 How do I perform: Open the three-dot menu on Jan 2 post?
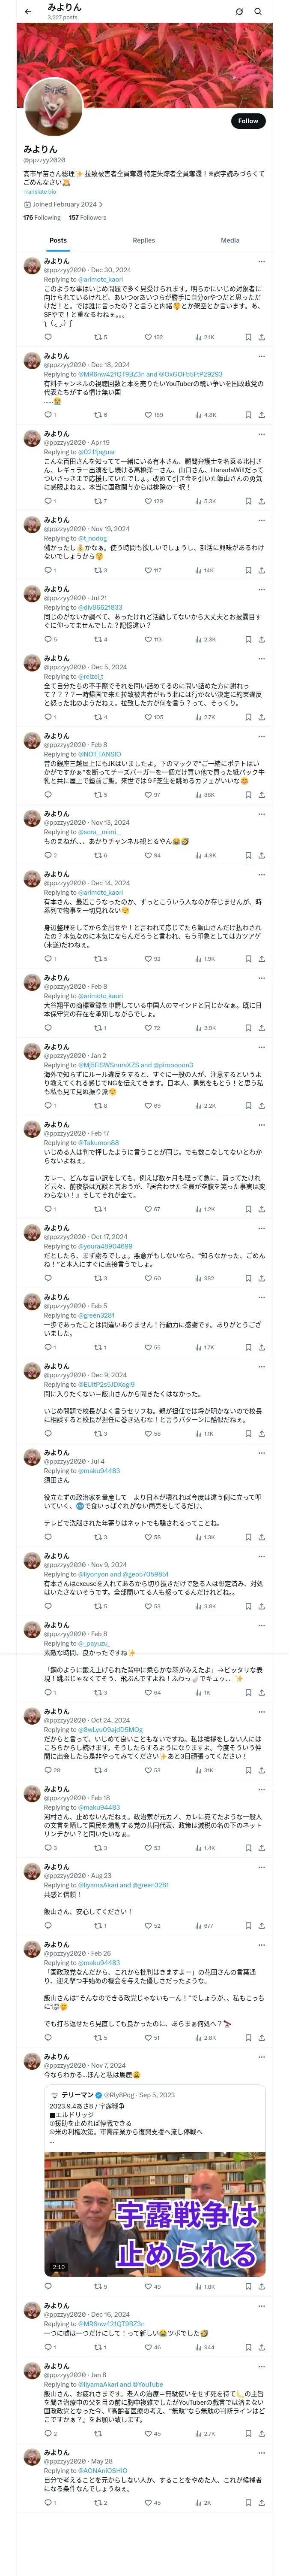pos(261,1047)
